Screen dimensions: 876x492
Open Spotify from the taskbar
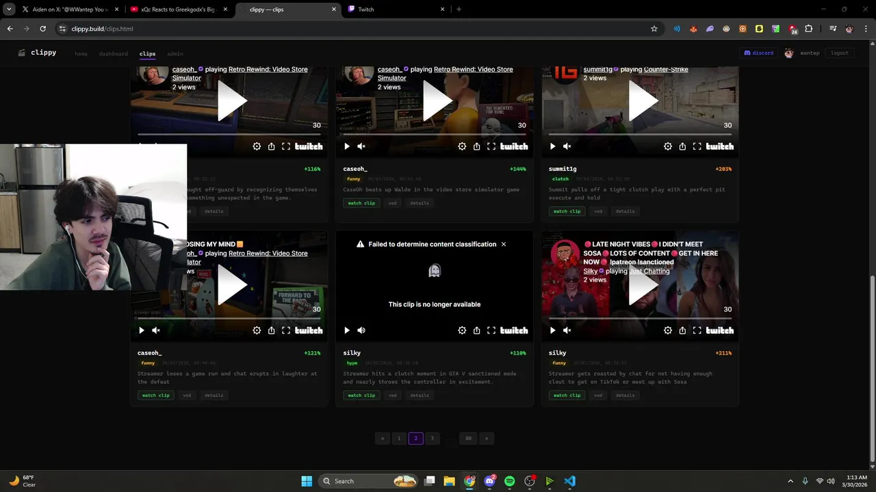tap(509, 481)
